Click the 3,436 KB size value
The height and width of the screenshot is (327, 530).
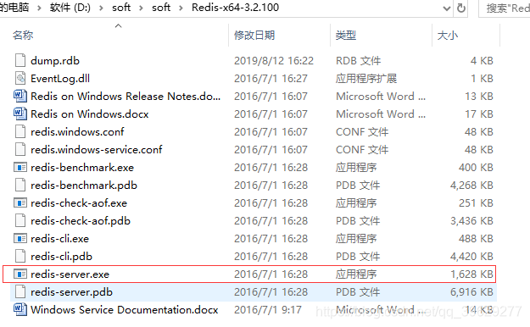[x=471, y=221]
